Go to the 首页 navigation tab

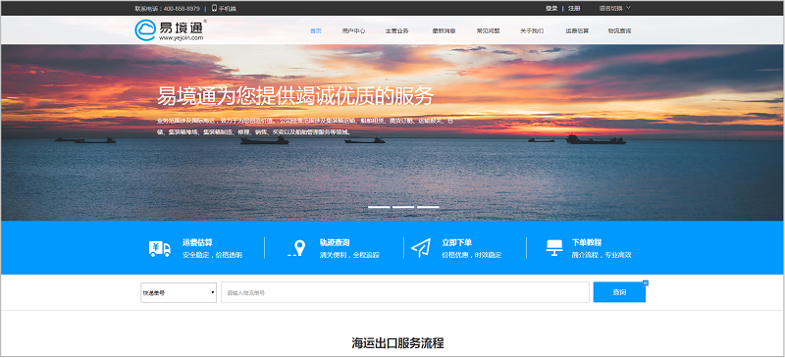(316, 30)
